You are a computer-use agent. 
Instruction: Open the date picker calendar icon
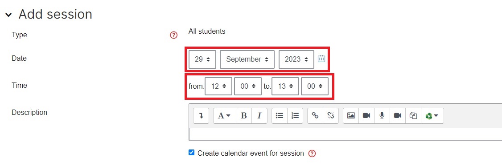tap(321, 59)
